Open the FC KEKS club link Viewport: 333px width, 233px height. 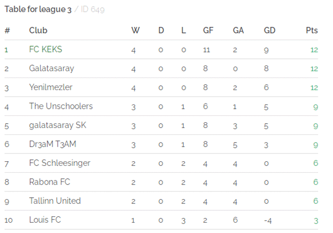click(x=45, y=49)
